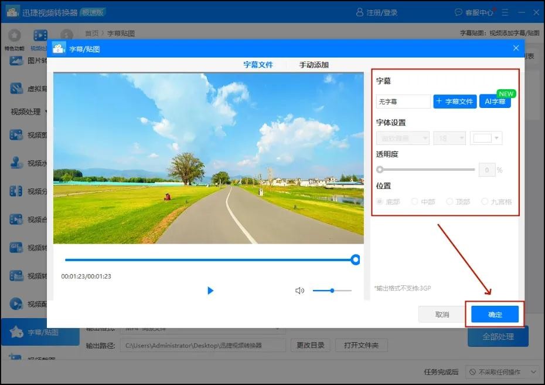Click the 字幕/贴图 star icon in sidebar
This screenshot has width=545, height=385.
tap(16, 333)
